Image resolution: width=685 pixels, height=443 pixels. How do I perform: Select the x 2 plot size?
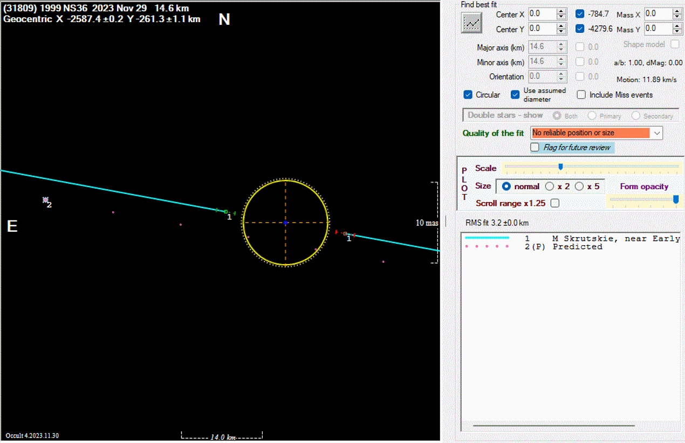pyautogui.click(x=550, y=186)
